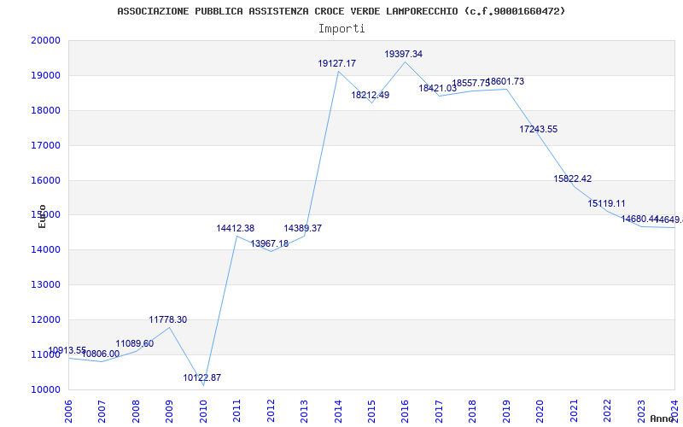
Task: Click the x-axis year 2019
Action: pos(506,411)
